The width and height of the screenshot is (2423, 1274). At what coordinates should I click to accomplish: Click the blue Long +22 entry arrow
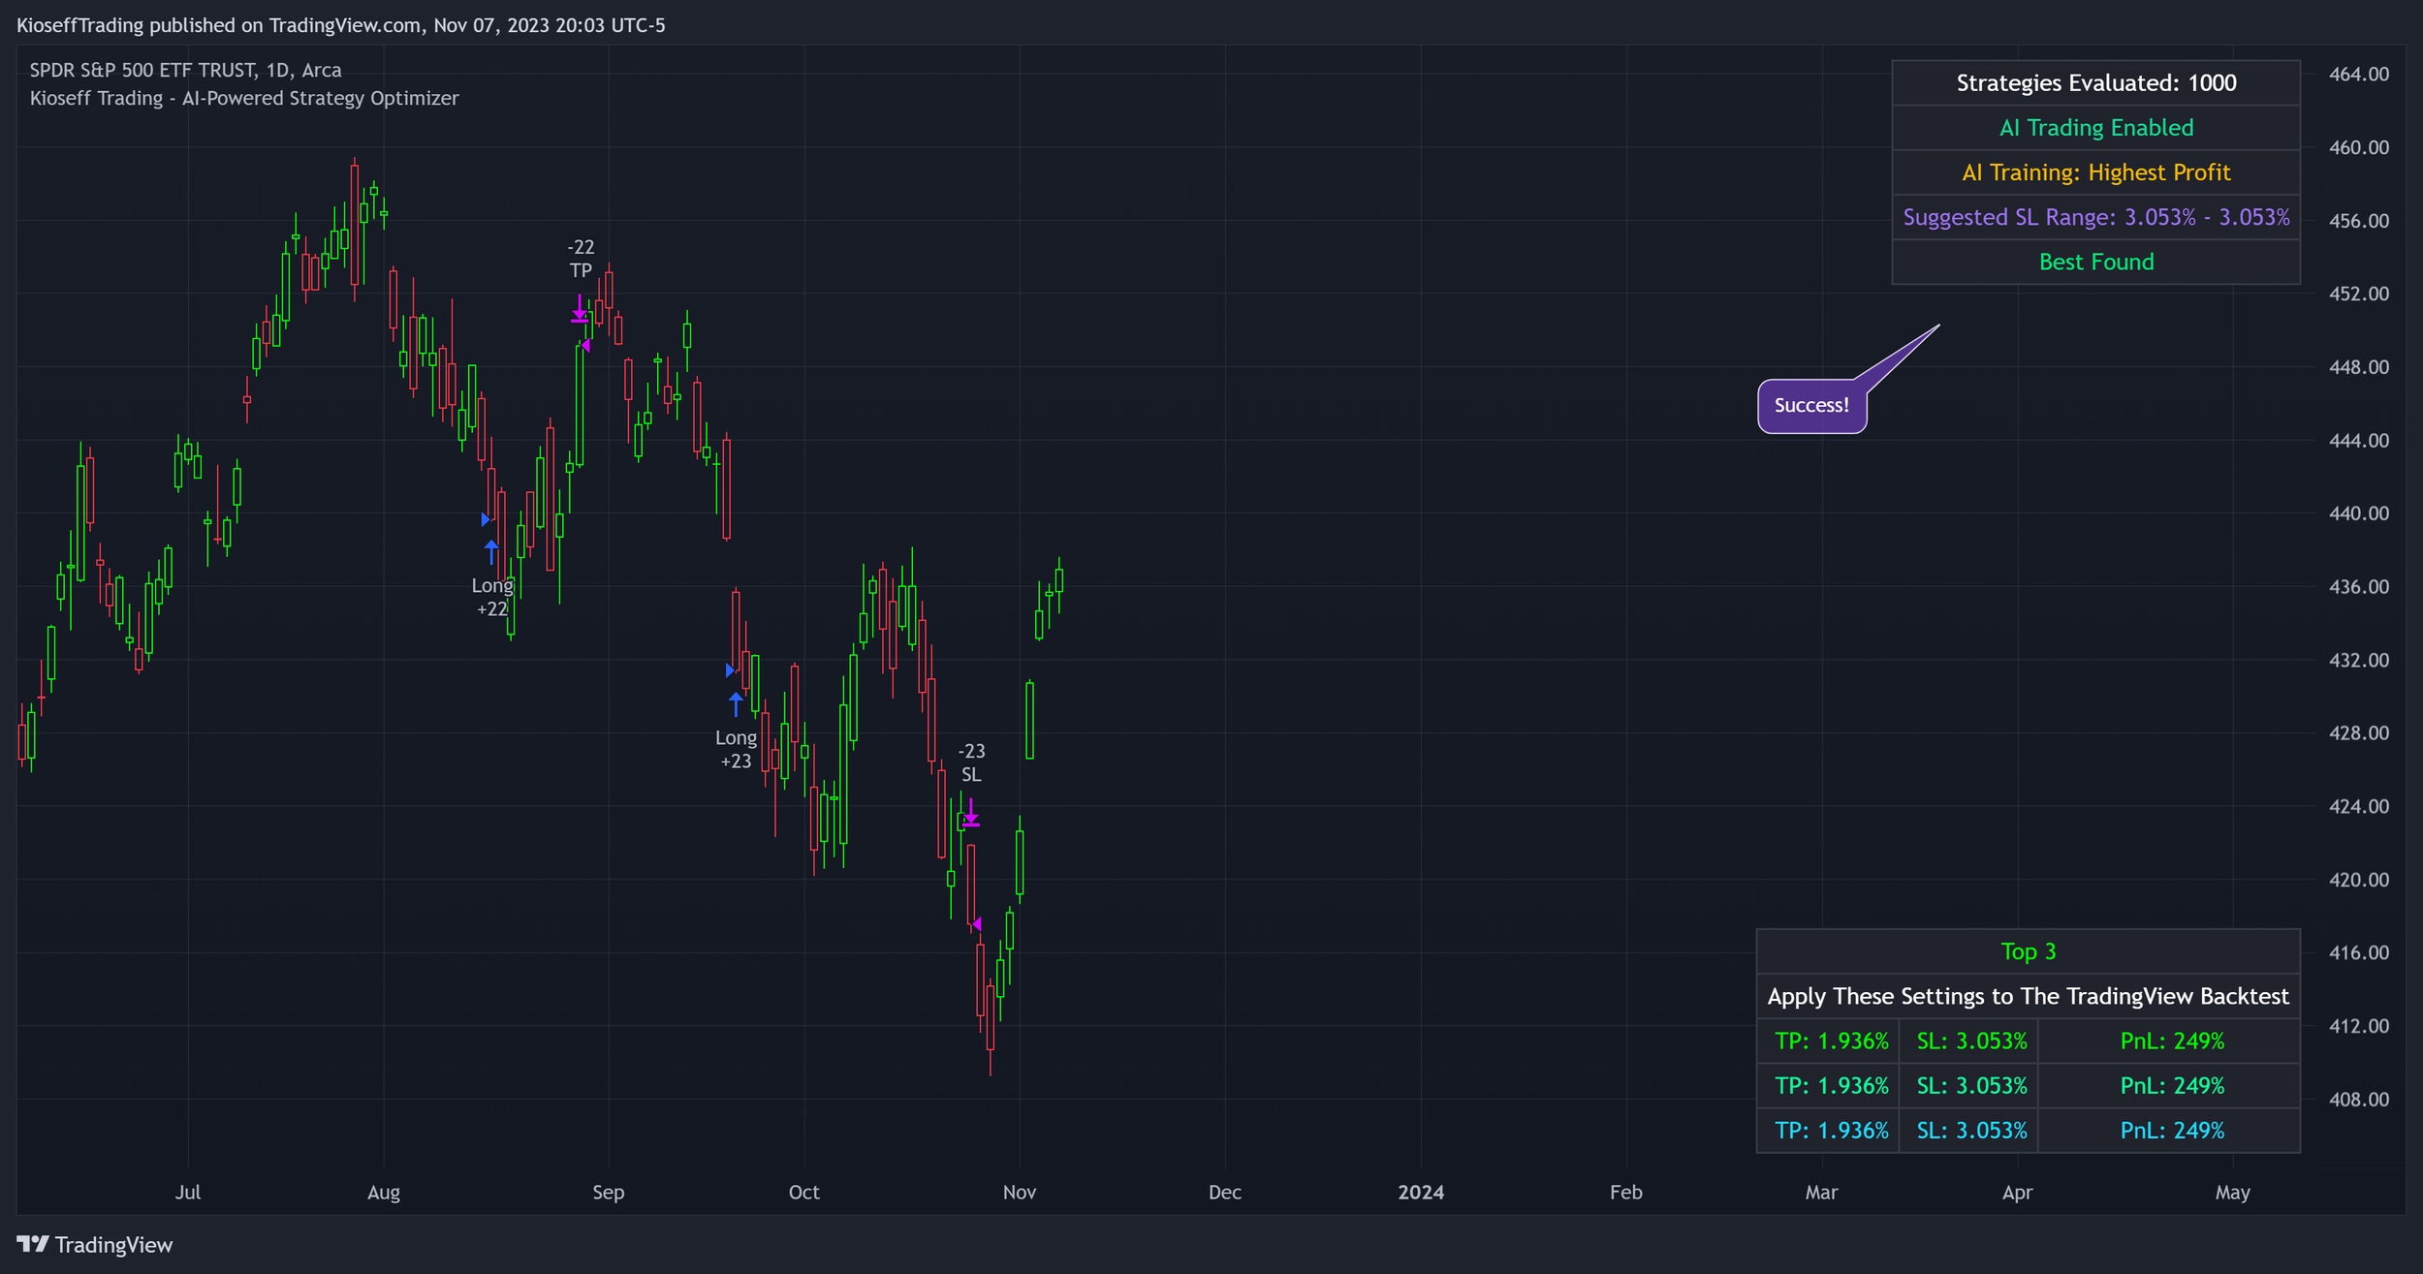(x=491, y=552)
